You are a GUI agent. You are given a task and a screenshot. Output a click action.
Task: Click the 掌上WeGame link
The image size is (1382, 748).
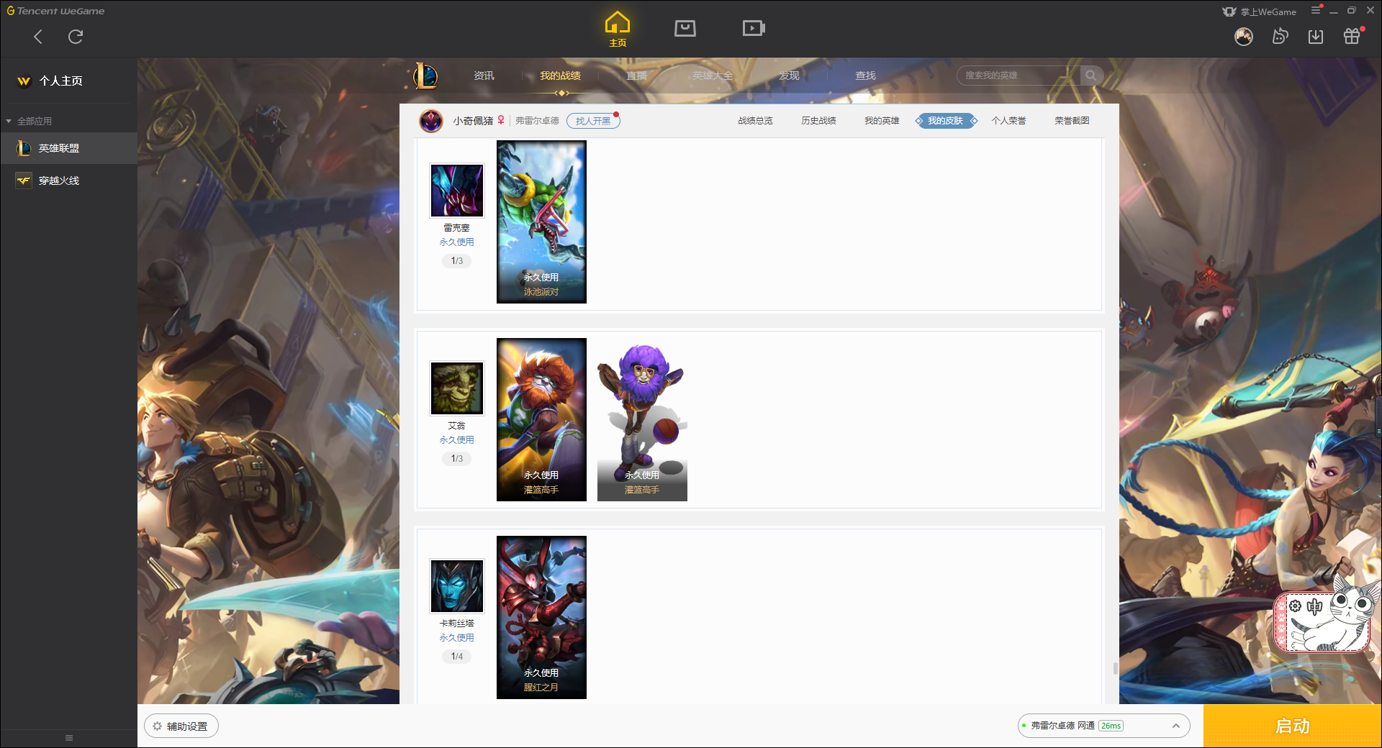[1260, 12]
